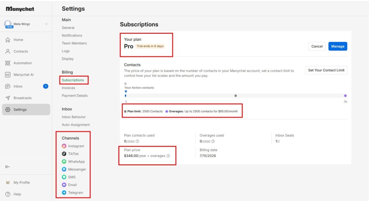Open General settings

click(x=68, y=28)
